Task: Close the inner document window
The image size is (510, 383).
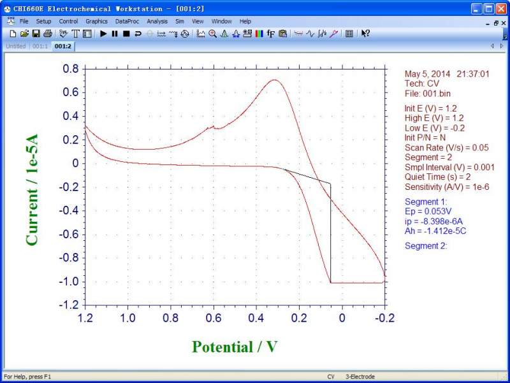Action: [504, 23]
